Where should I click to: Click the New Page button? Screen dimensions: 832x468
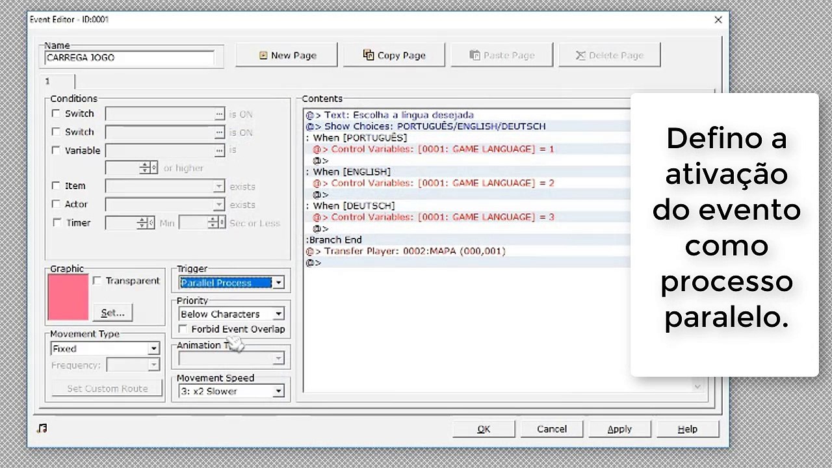287,55
